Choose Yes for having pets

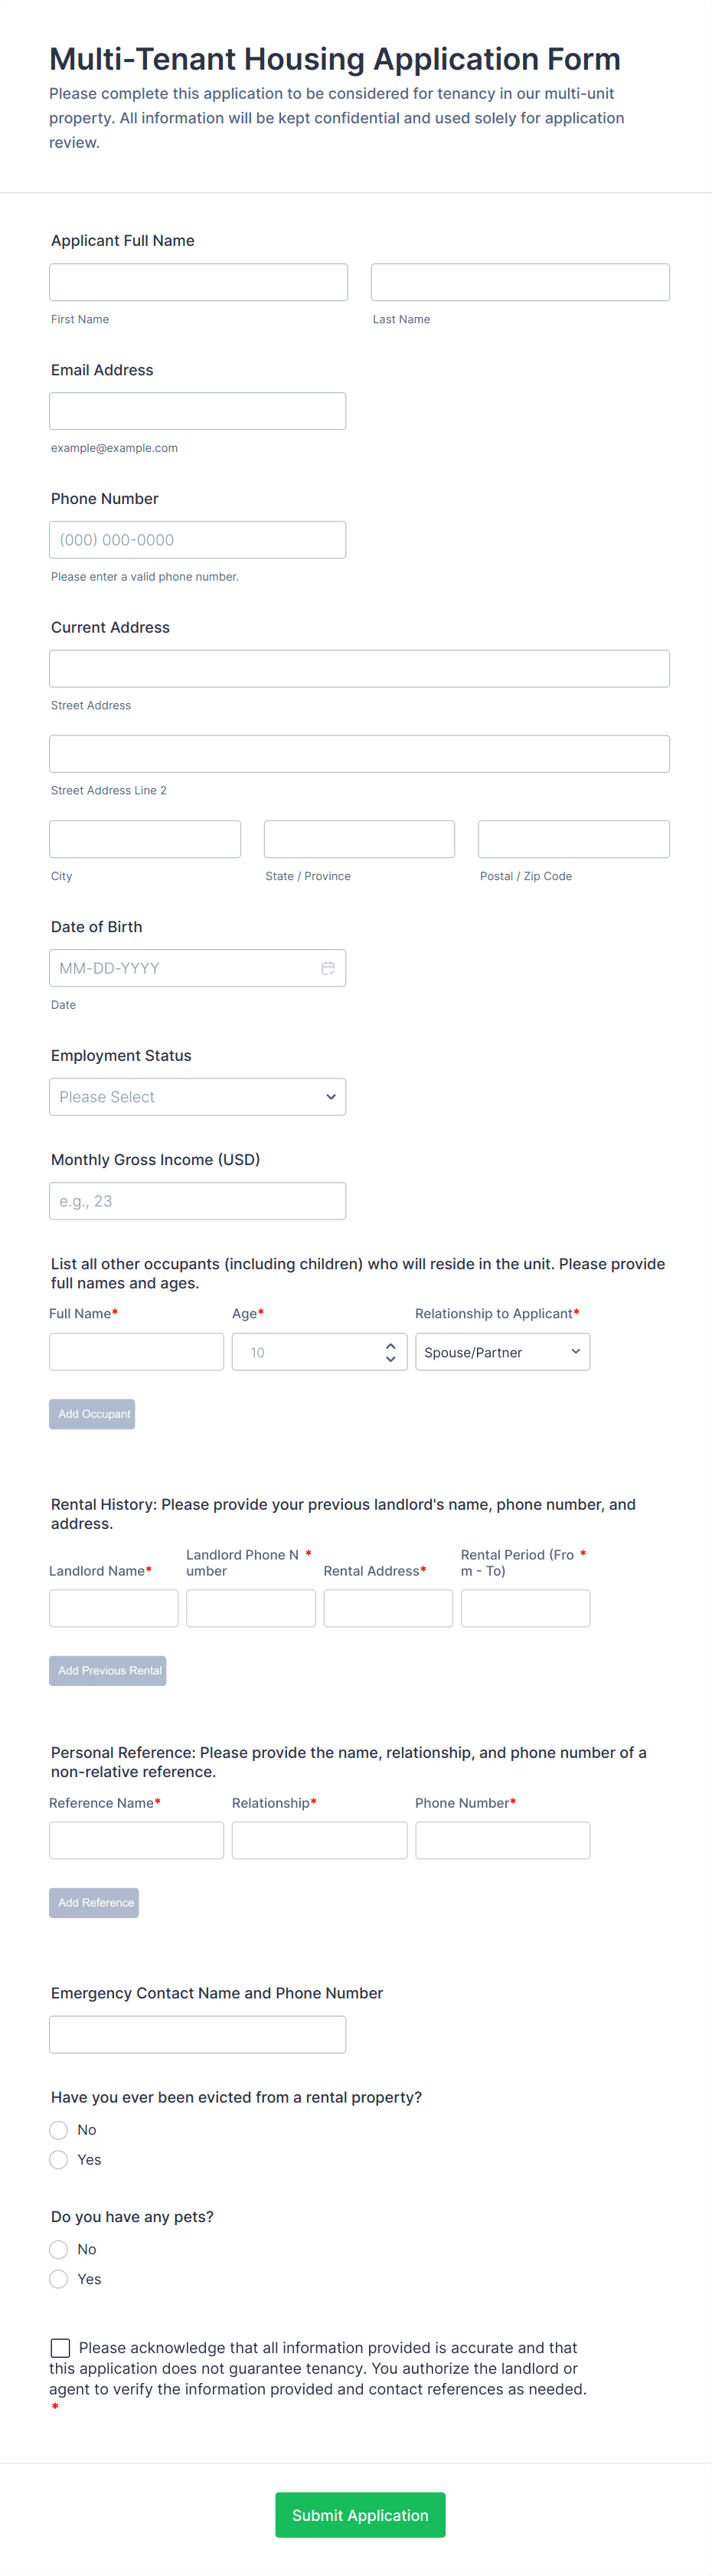(x=59, y=2279)
